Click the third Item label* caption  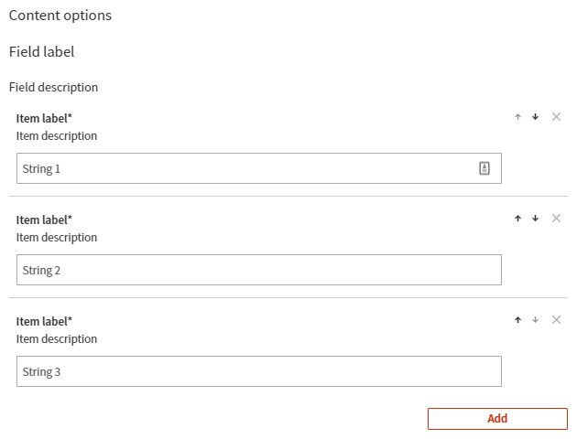coord(44,322)
